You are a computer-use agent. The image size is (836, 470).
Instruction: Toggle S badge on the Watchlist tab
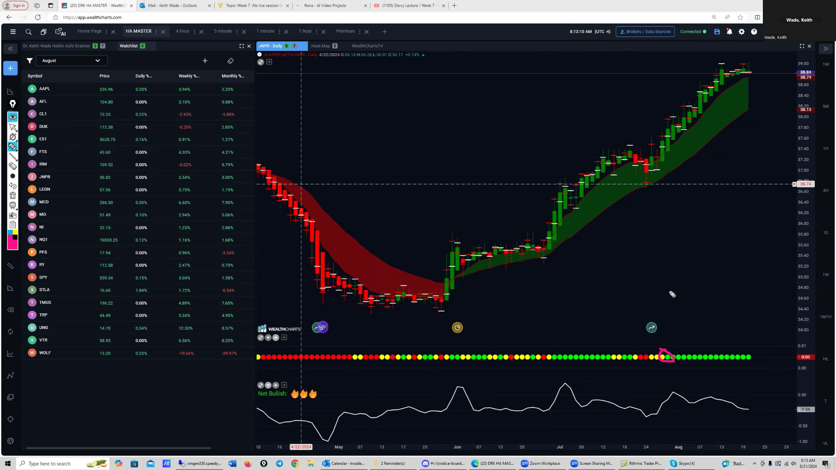tap(142, 46)
